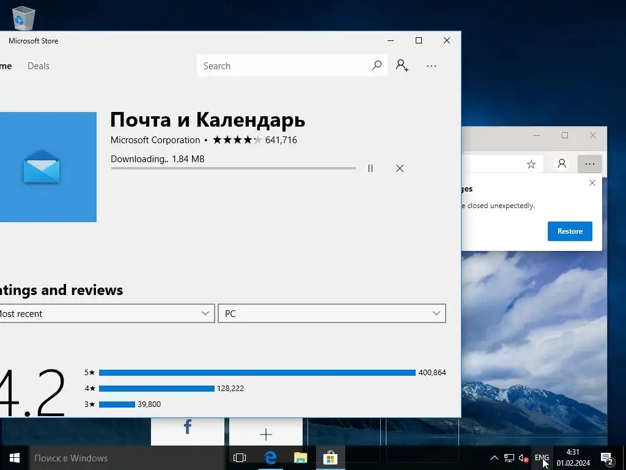
Task: Minimize the Microsoft Store window
Action: pos(391,40)
